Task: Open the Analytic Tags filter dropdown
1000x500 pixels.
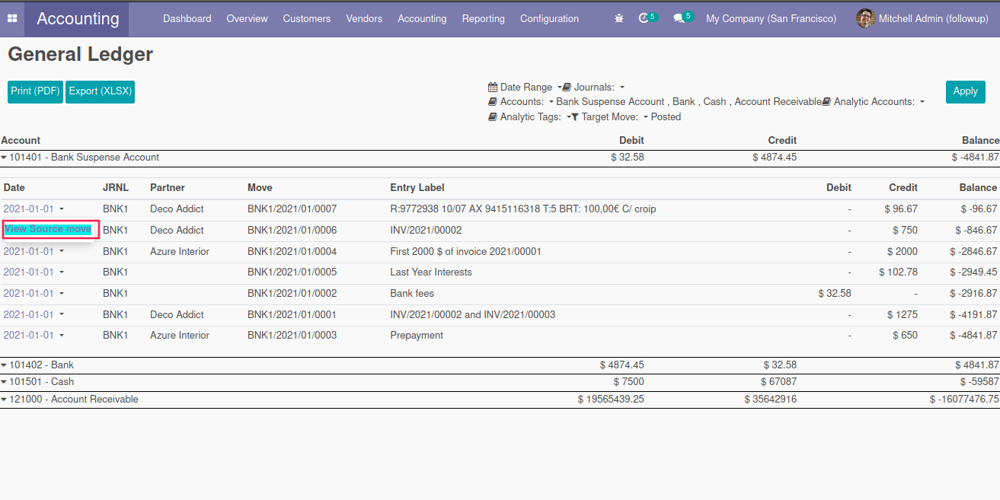Action: [568, 117]
